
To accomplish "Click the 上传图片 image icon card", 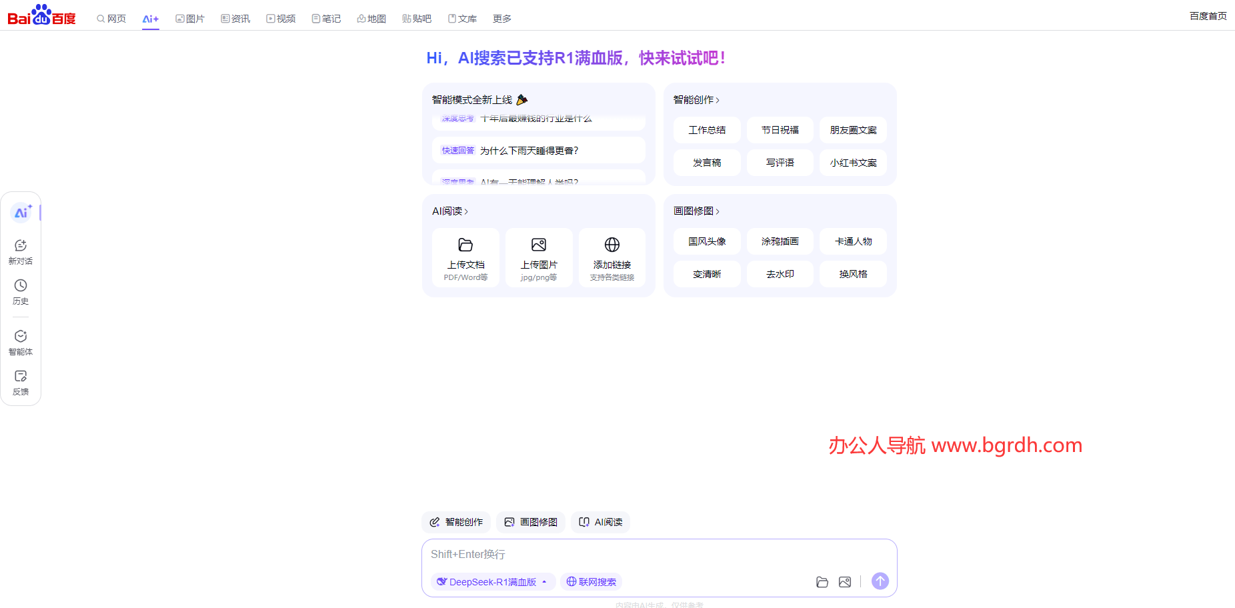I will pyautogui.click(x=539, y=258).
